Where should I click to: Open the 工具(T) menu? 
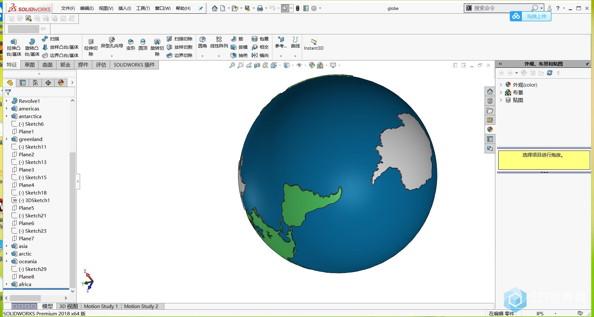coord(143,8)
